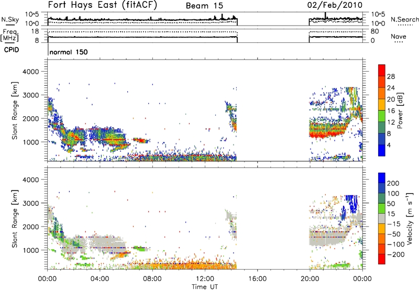Click the "80" tick on the Nave axis

[x=374, y=31]
